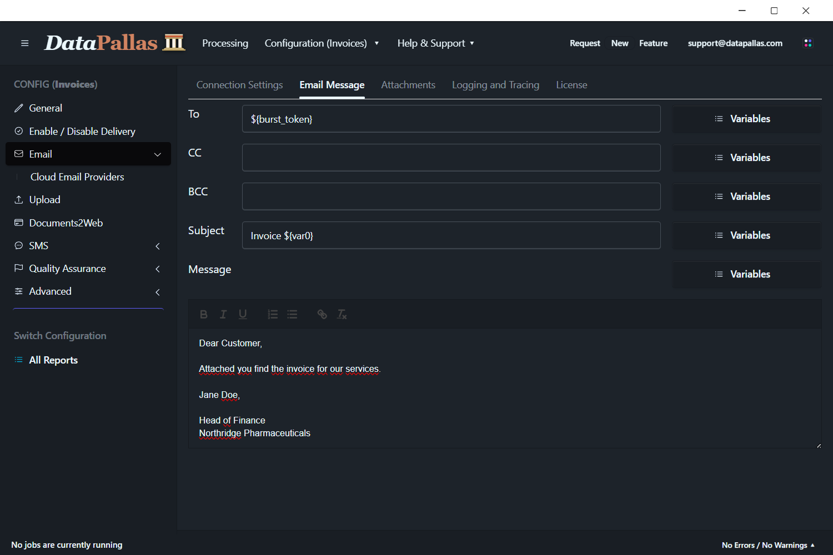
Task: Open the Upload sidebar item
Action: coord(88,200)
